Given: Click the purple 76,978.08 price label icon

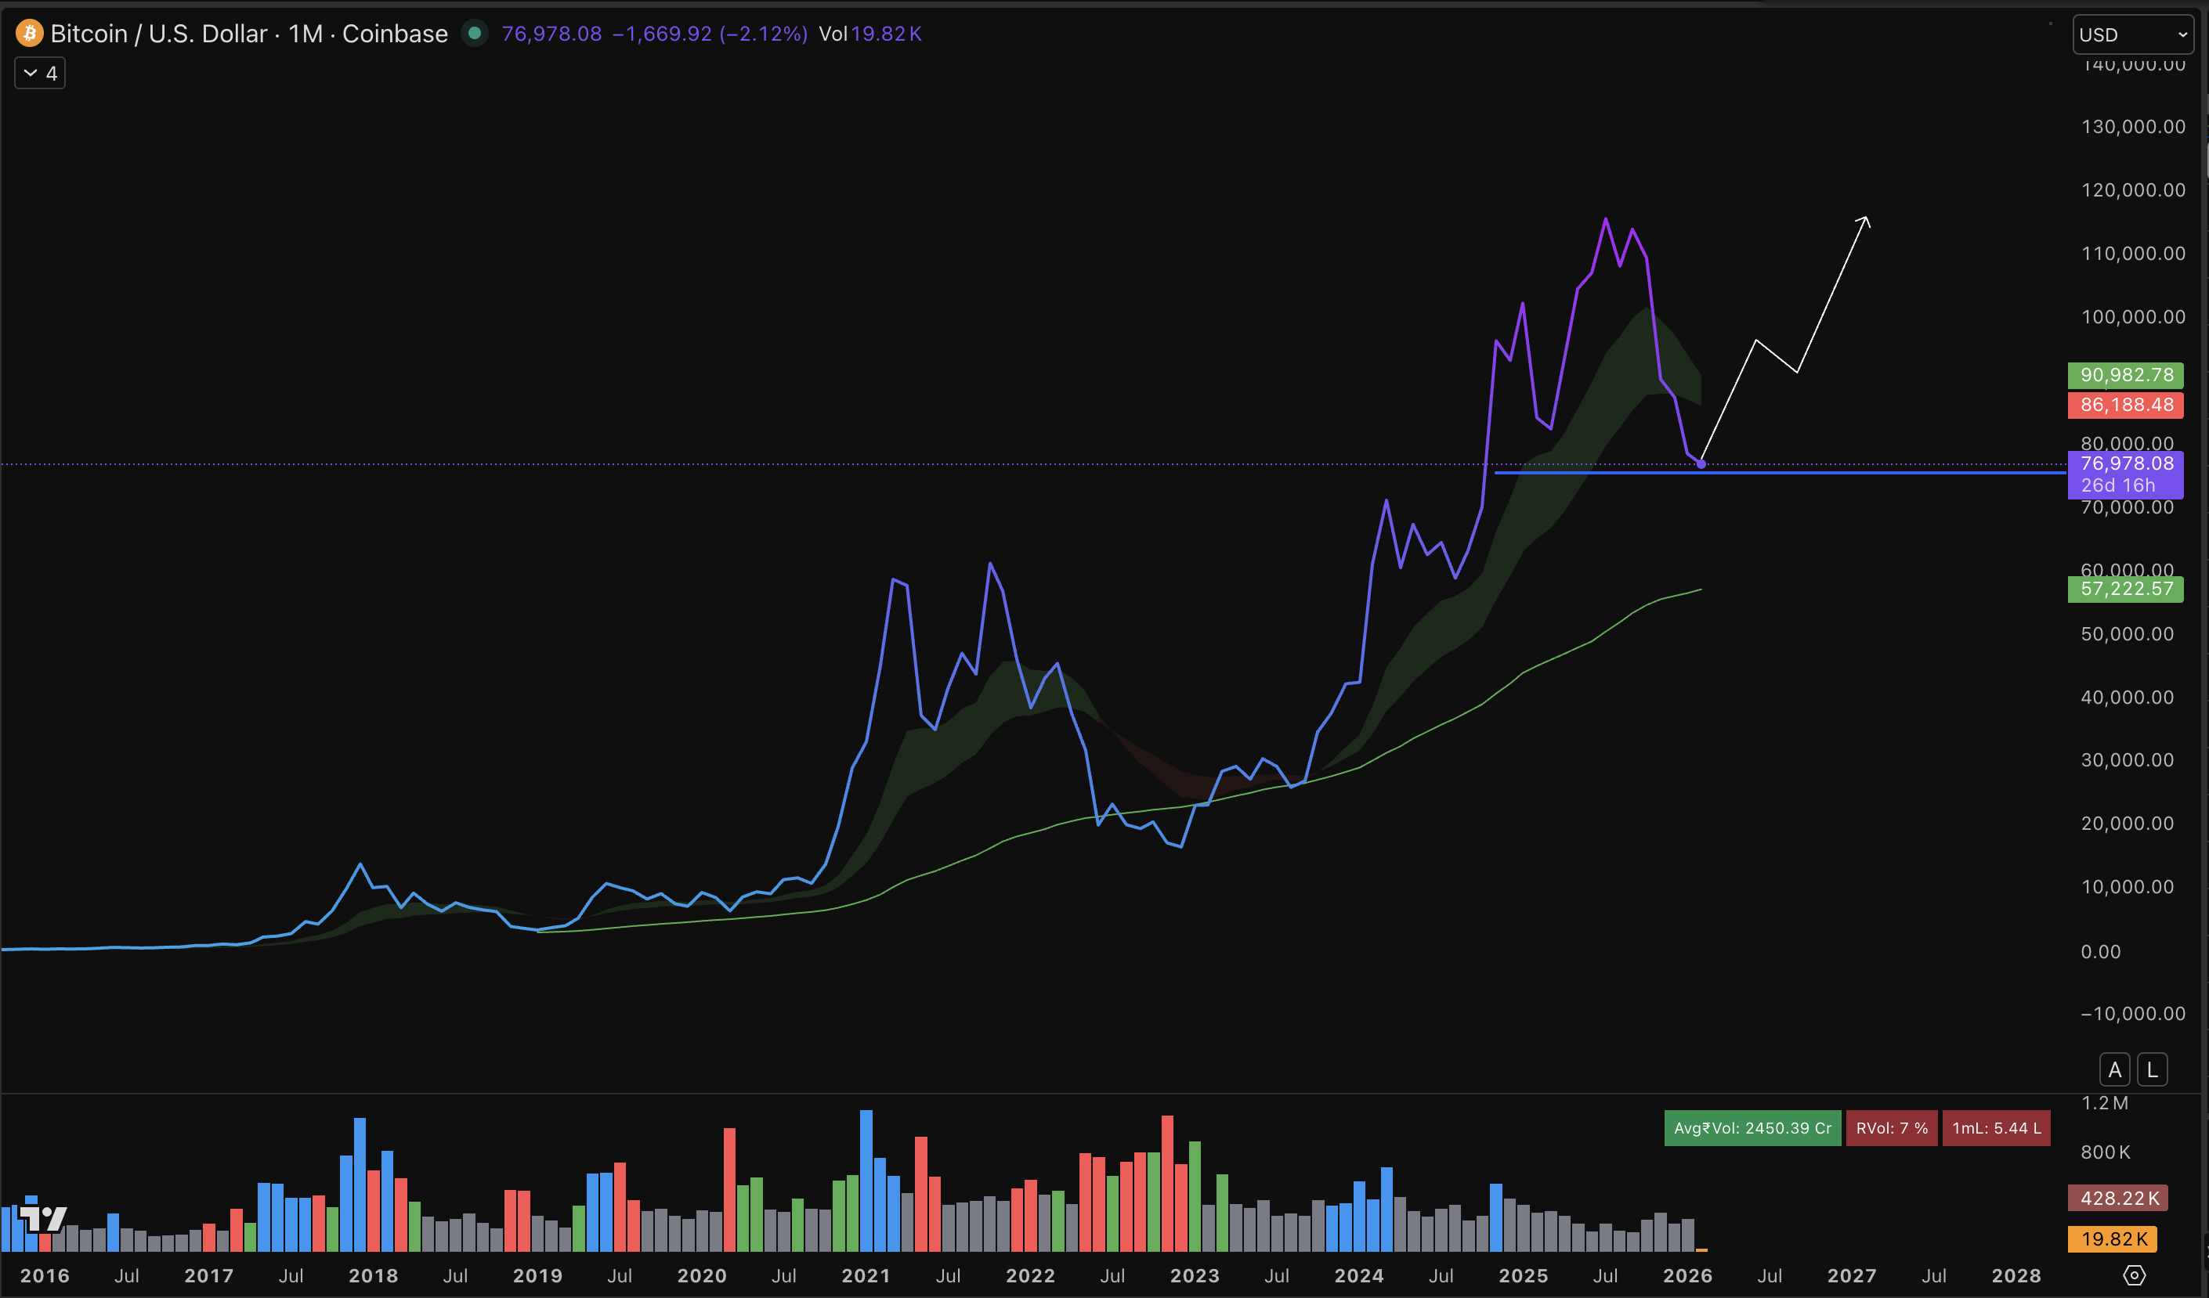Looking at the screenshot, I should point(2126,463).
